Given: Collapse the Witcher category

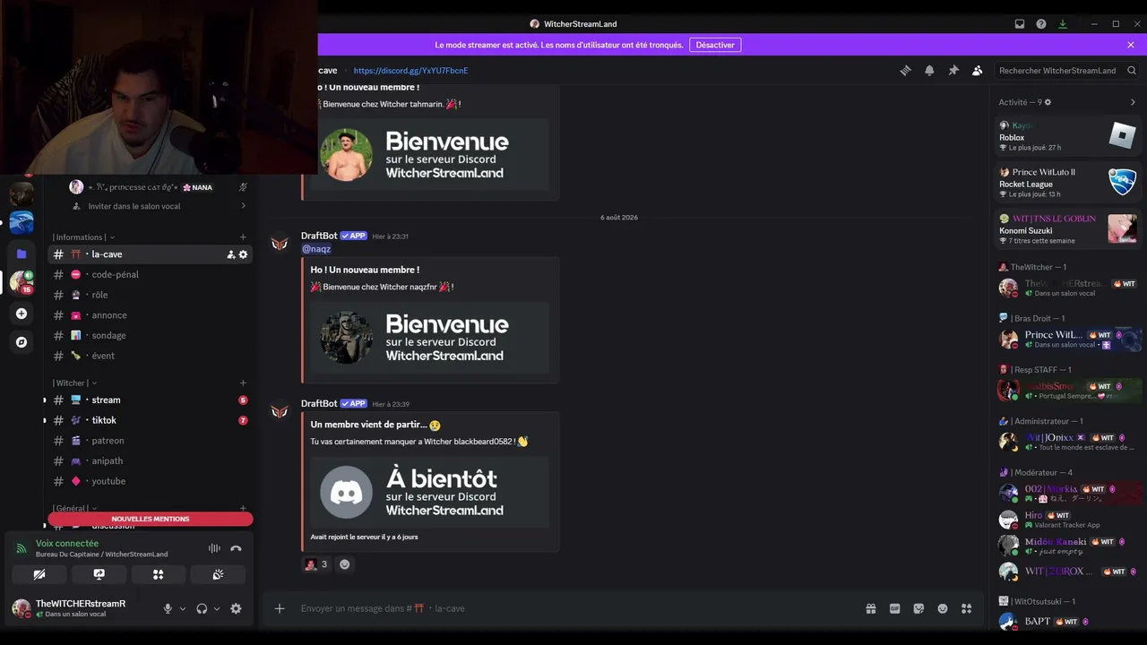Looking at the screenshot, I should point(74,383).
